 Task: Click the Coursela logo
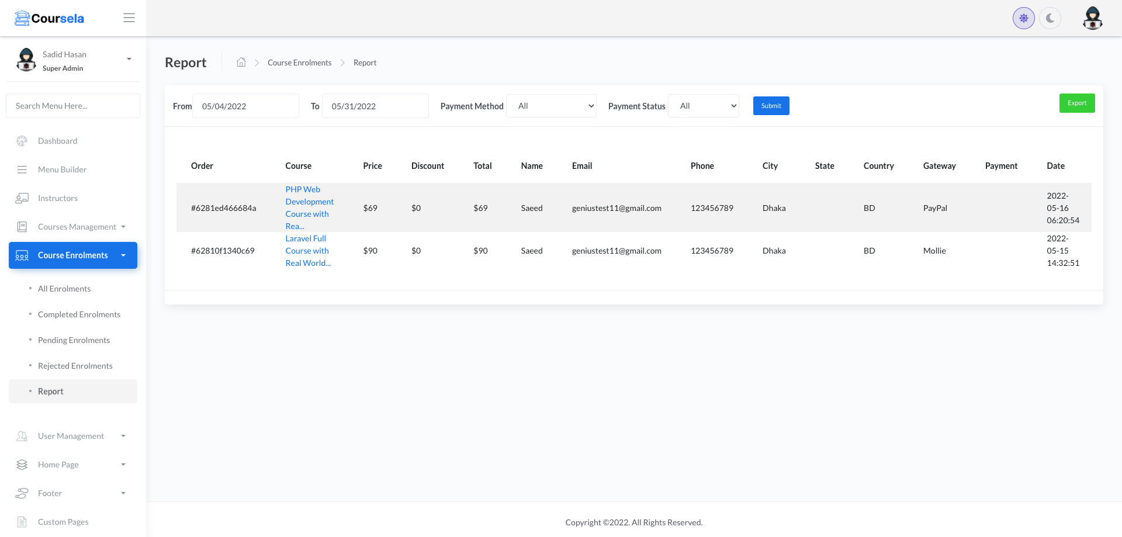point(49,18)
